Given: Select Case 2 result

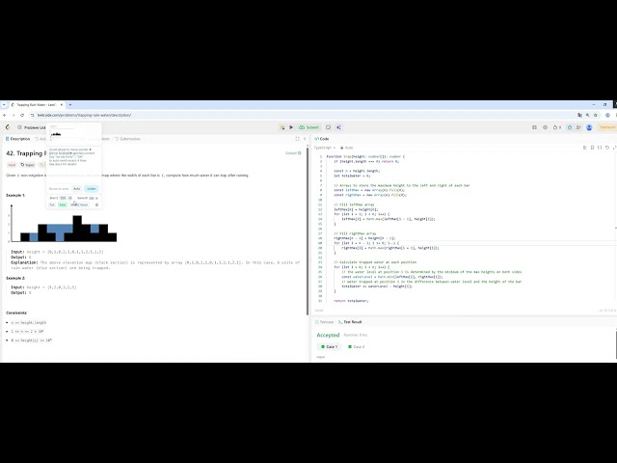Looking at the screenshot, I should pyautogui.click(x=356, y=347).
